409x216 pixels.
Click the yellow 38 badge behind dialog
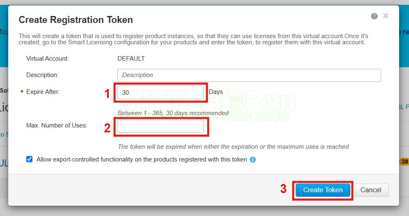click(x=404, y=162)
